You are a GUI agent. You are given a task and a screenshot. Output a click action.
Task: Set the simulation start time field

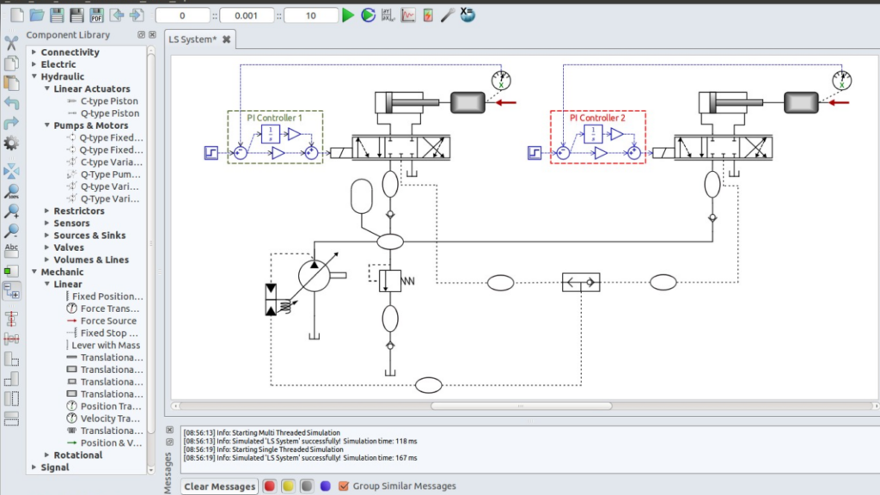(182, 15)
